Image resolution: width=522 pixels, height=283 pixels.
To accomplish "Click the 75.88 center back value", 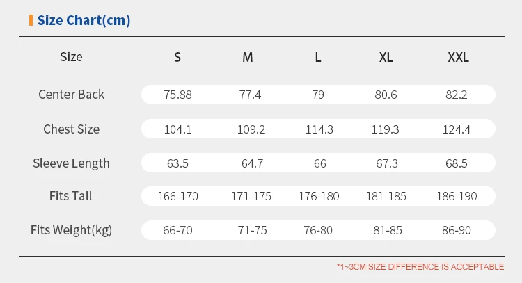I will [x=177, y=95].
